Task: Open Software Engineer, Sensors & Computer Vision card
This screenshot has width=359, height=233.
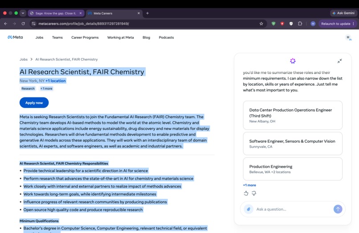Action: (x=293, y=144)
